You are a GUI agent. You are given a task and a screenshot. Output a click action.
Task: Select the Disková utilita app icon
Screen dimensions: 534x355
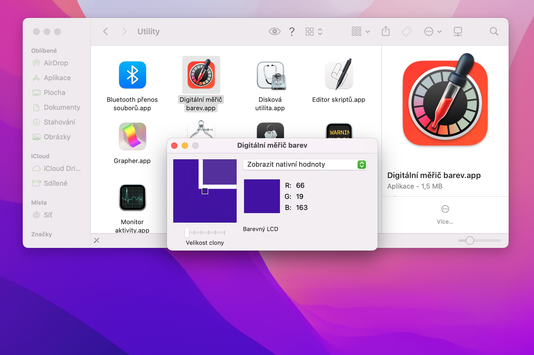click(x=270, y=75)
